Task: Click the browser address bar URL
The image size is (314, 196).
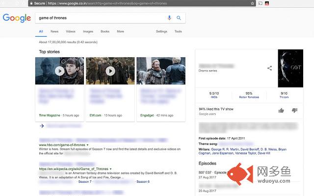Action: pos(107,3)
